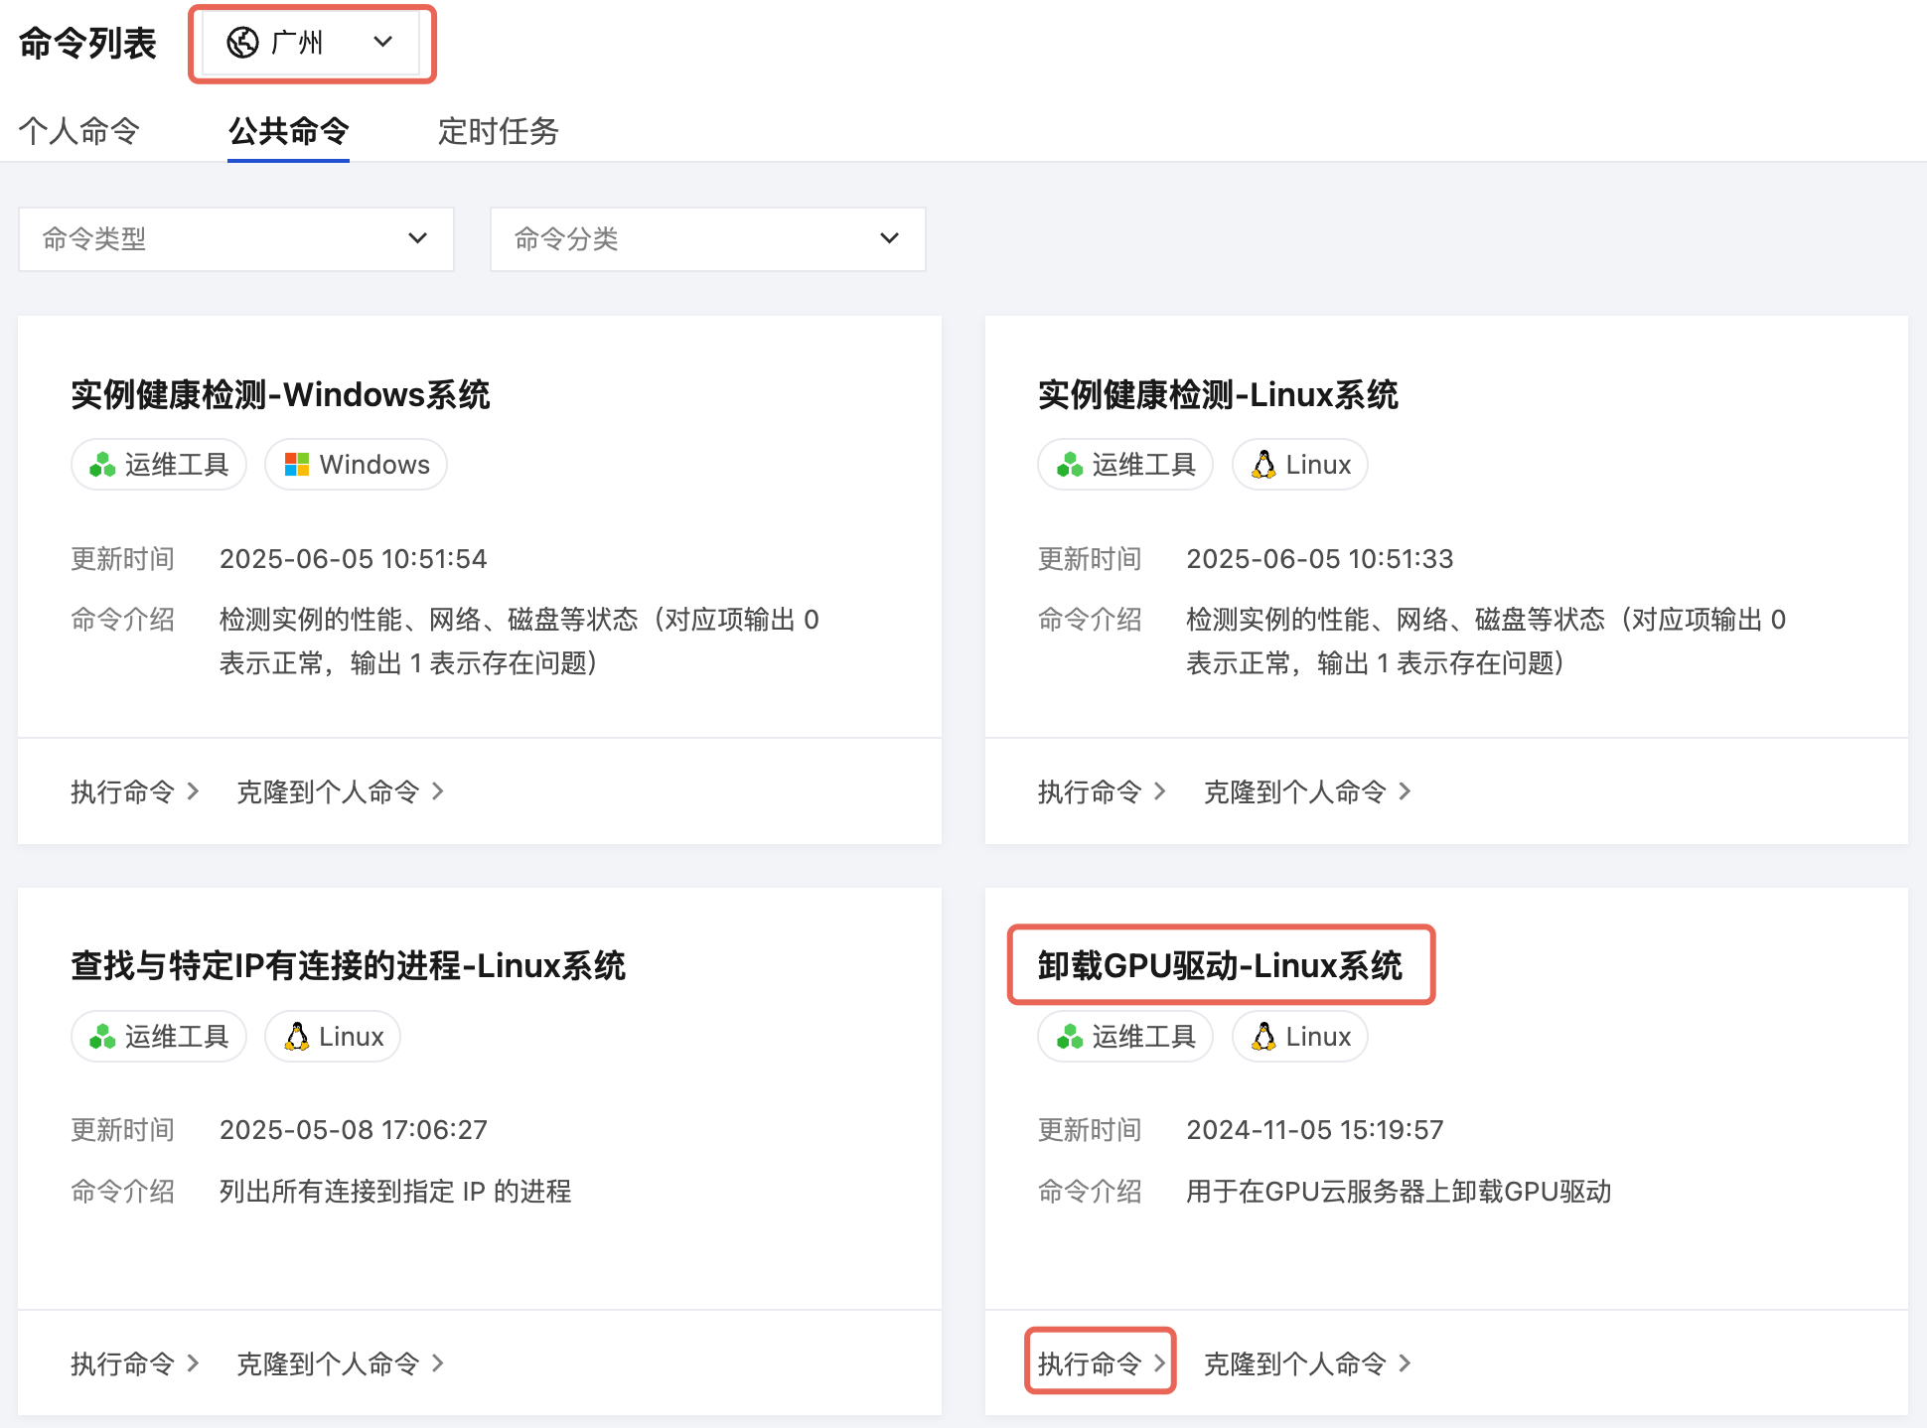Click the green 运维工具 icon on the GPU driver card
1927x1428 pixels.
click(1070, 1037)
